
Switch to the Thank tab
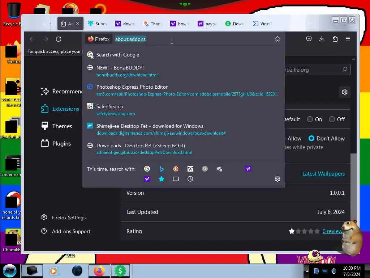[x=153, y=24]
